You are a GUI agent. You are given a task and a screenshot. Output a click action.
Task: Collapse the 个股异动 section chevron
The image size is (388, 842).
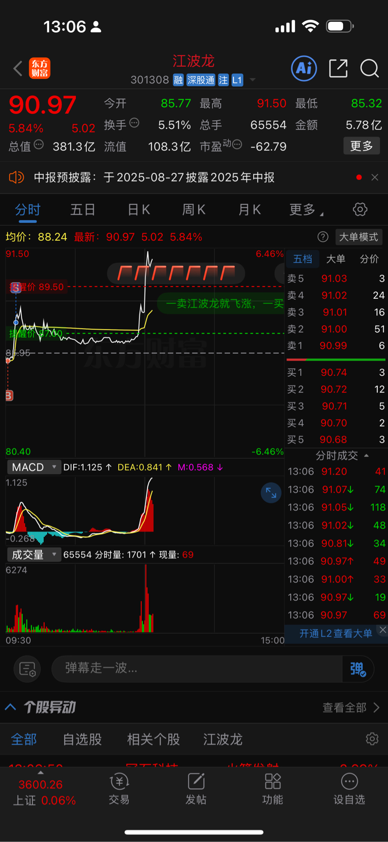(x=11, y=707)
